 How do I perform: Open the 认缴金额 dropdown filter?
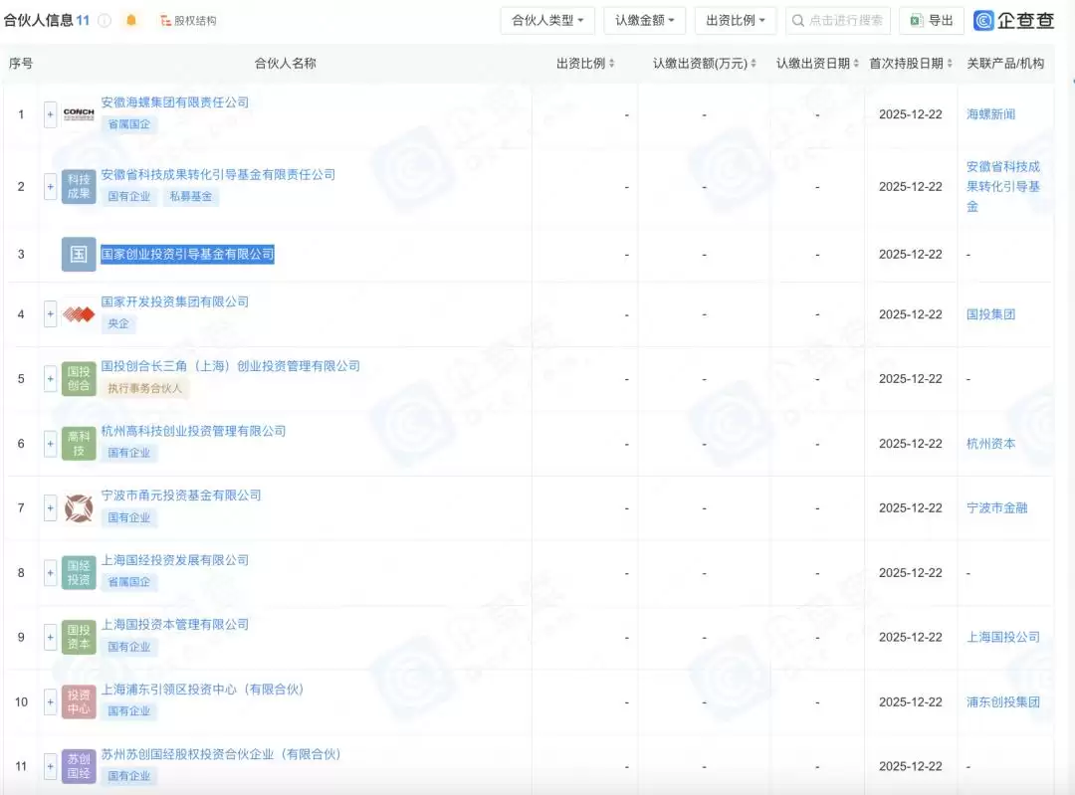644,21
